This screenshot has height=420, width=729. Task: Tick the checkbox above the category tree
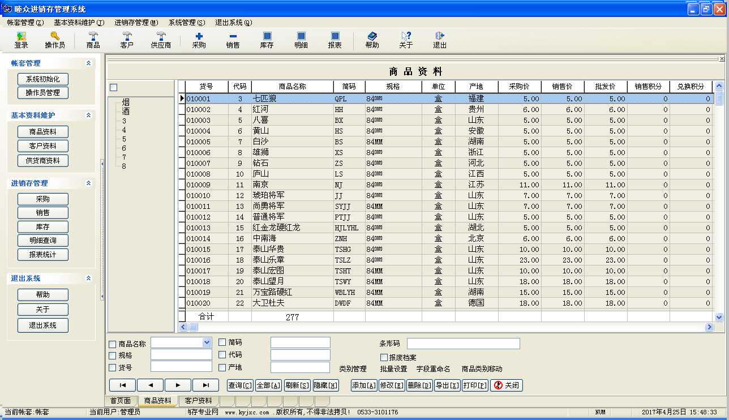click(114, 88)
